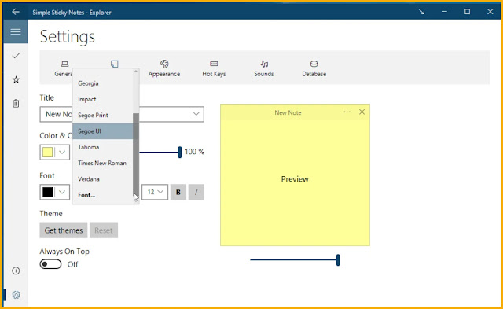The image size is (503, 309).
Task: Open the font size 12 dropdown
Action: click(155, 192)
